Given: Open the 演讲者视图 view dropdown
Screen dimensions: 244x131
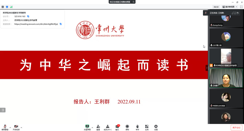Looking at the screenshot, I should [230, 7].
